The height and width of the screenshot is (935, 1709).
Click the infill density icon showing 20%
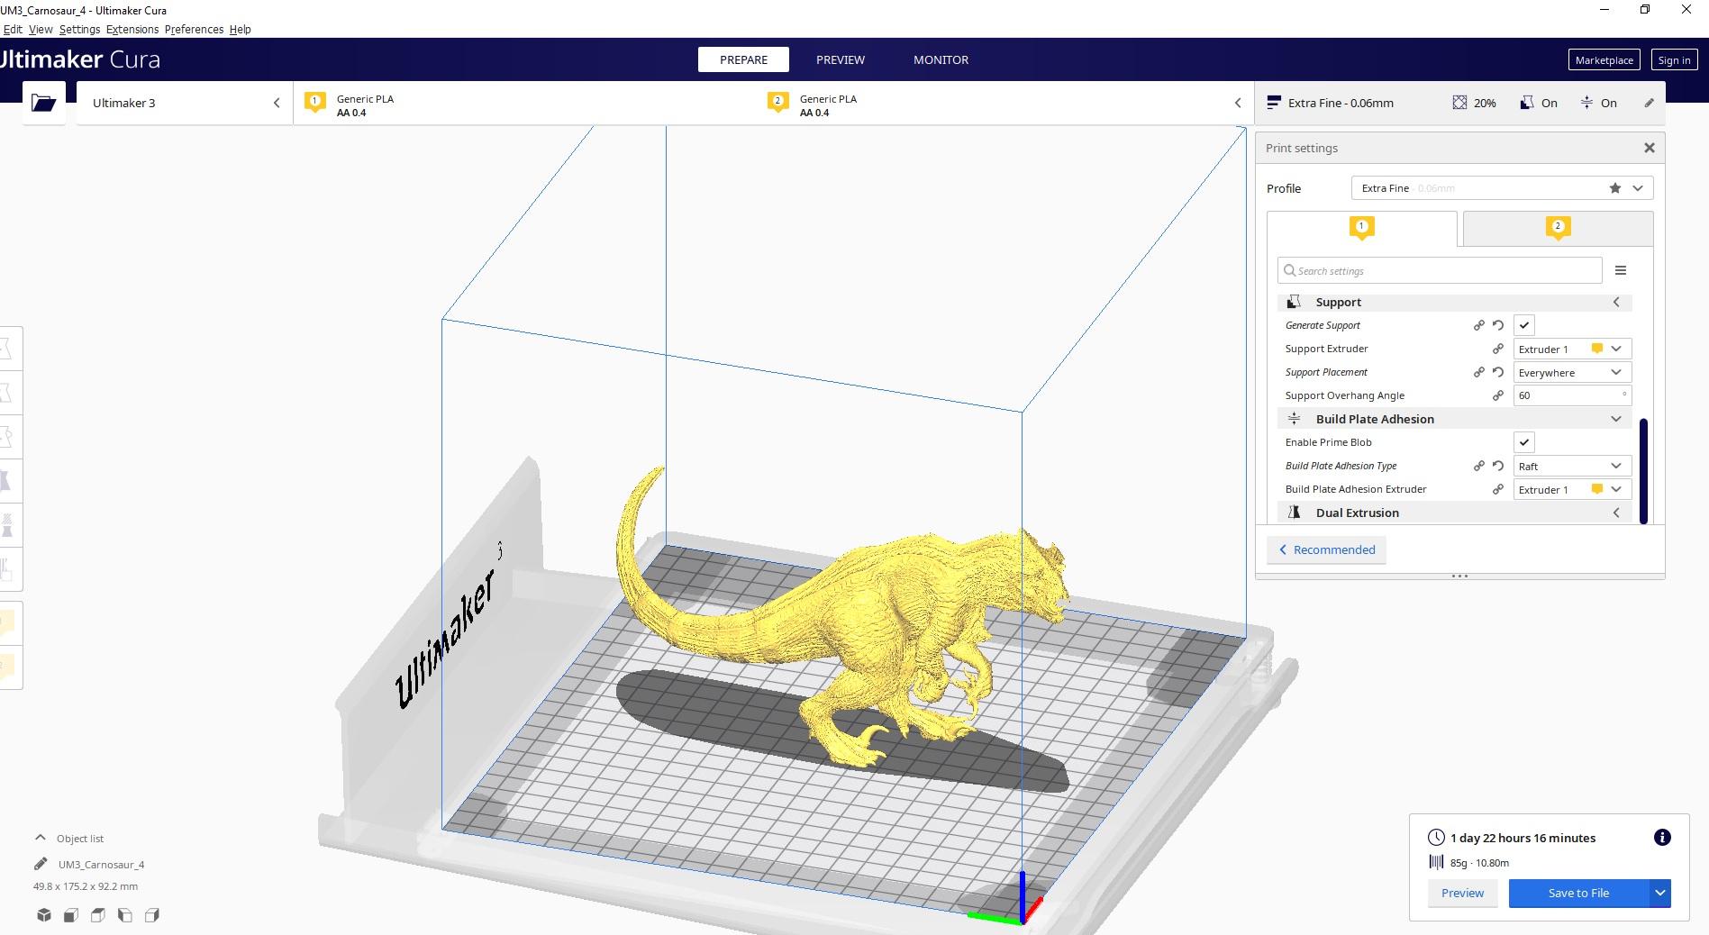(x=1459, y=103)
